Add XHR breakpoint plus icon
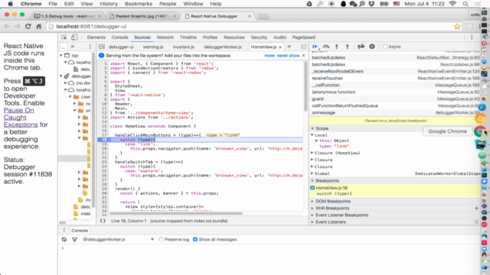This screenshot has width=490, height=275. [476, 208]
